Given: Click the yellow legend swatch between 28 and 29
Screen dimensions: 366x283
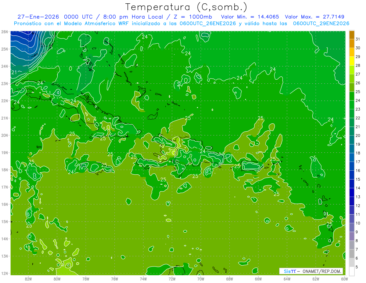Looking at the screenshot, I should [352, 61].
